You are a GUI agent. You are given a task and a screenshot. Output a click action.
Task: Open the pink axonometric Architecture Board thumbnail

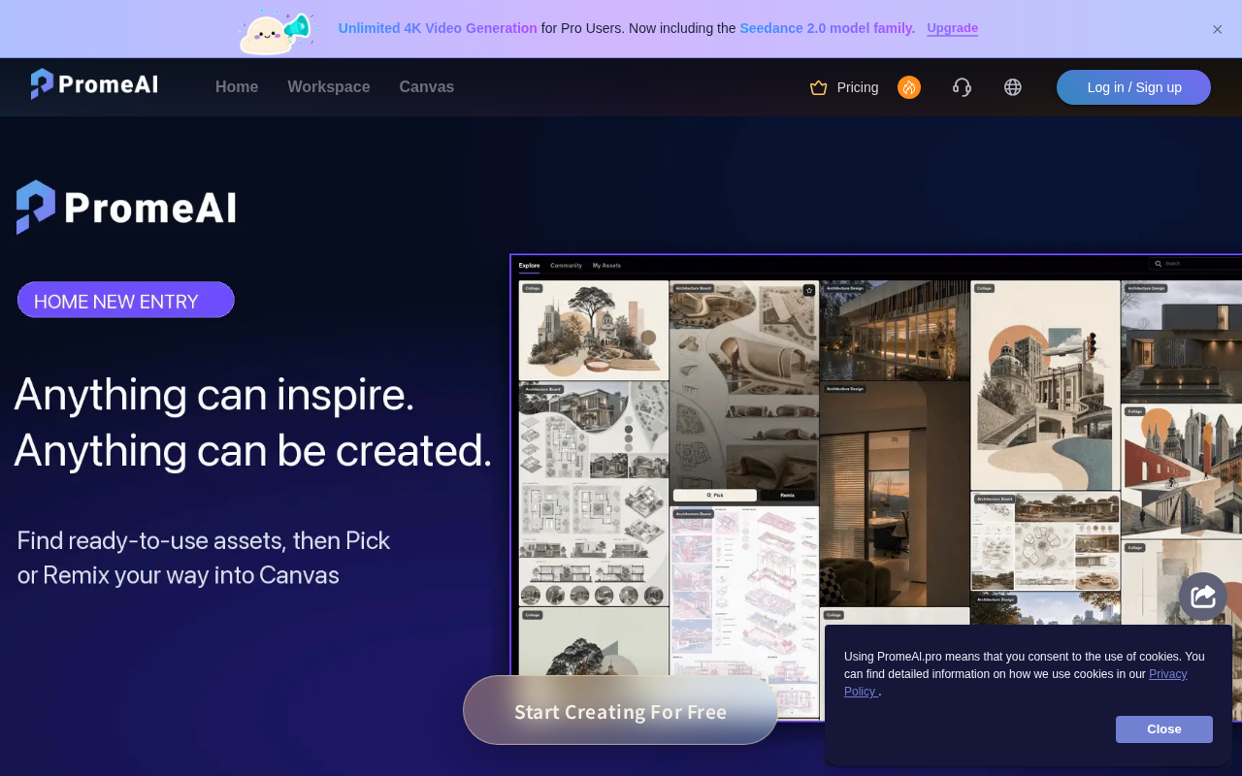744,613
